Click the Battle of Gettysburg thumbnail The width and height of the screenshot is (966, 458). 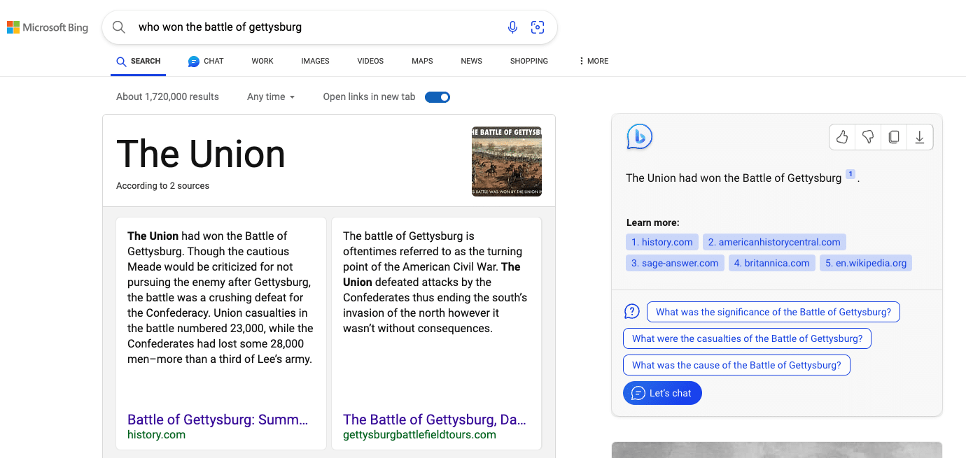pos(506,162)
